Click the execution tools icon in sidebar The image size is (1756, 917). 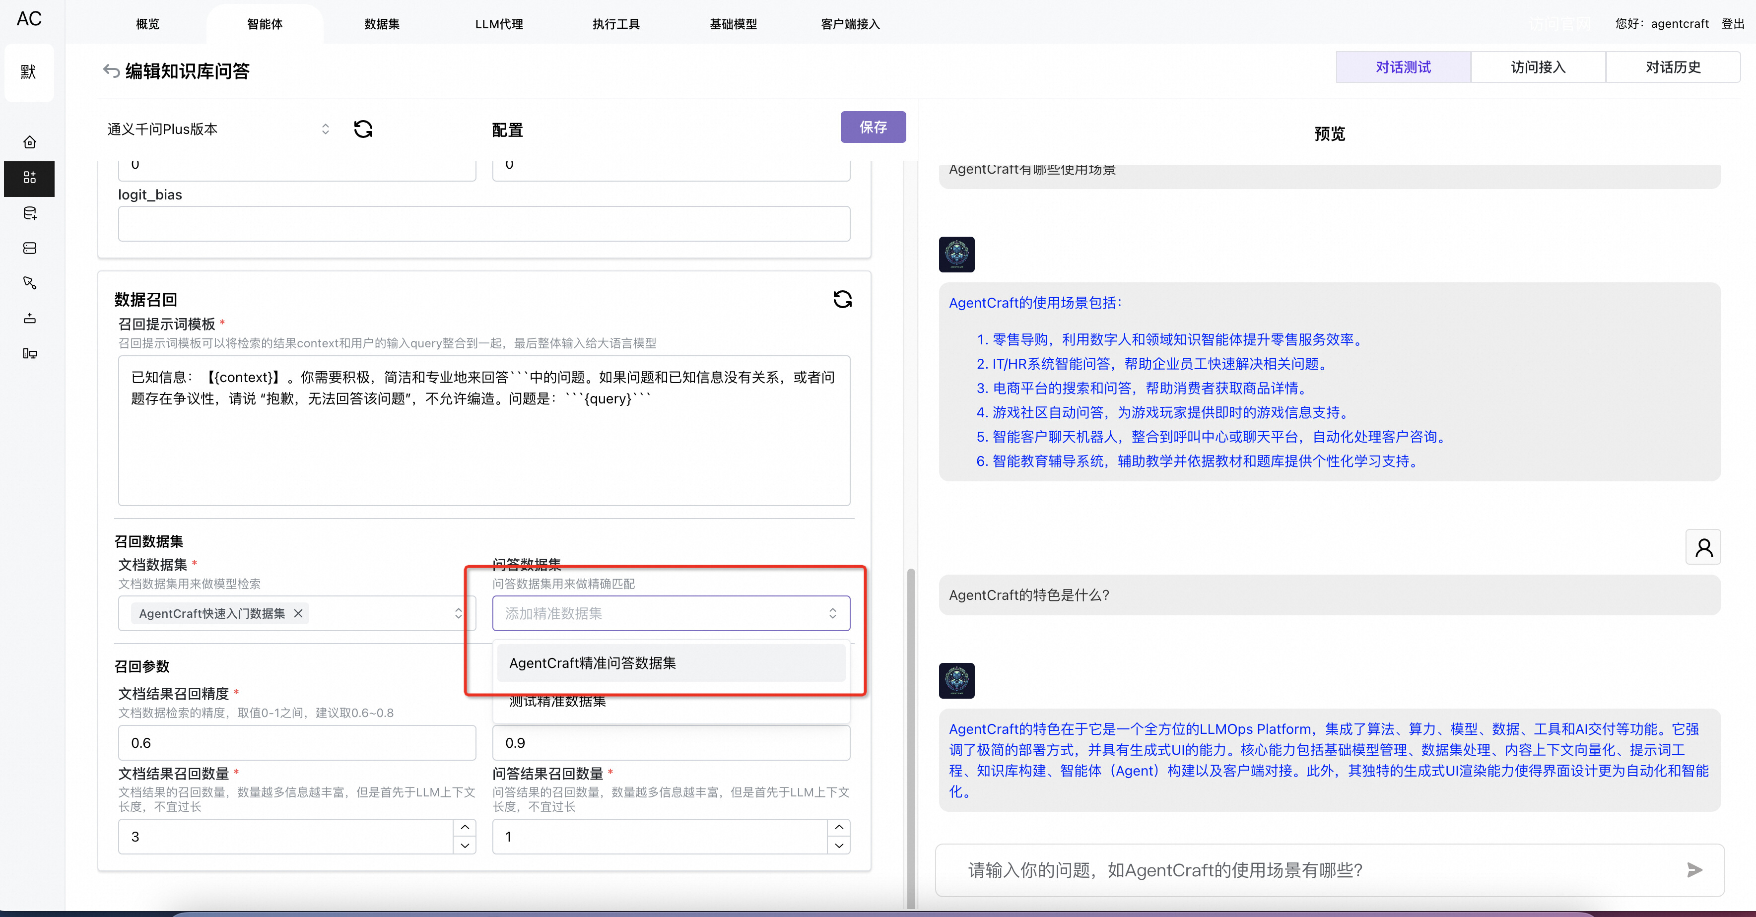coord(29,283)
